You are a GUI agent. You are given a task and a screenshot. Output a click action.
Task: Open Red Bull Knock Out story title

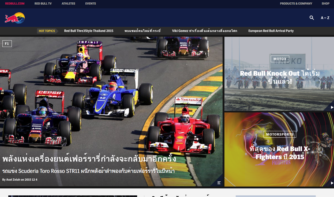[280, 77]
